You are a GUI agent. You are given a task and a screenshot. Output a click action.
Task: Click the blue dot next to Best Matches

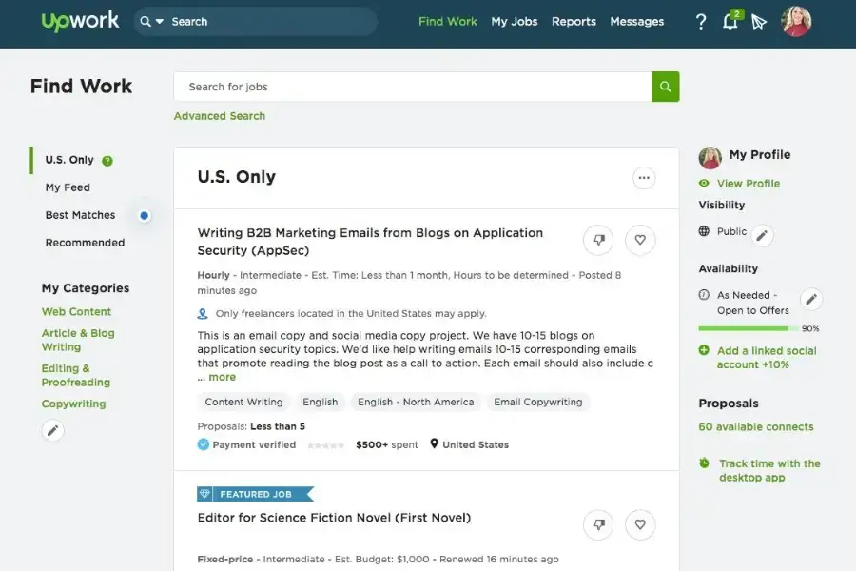pyautogui.click(x=145, y=216)
